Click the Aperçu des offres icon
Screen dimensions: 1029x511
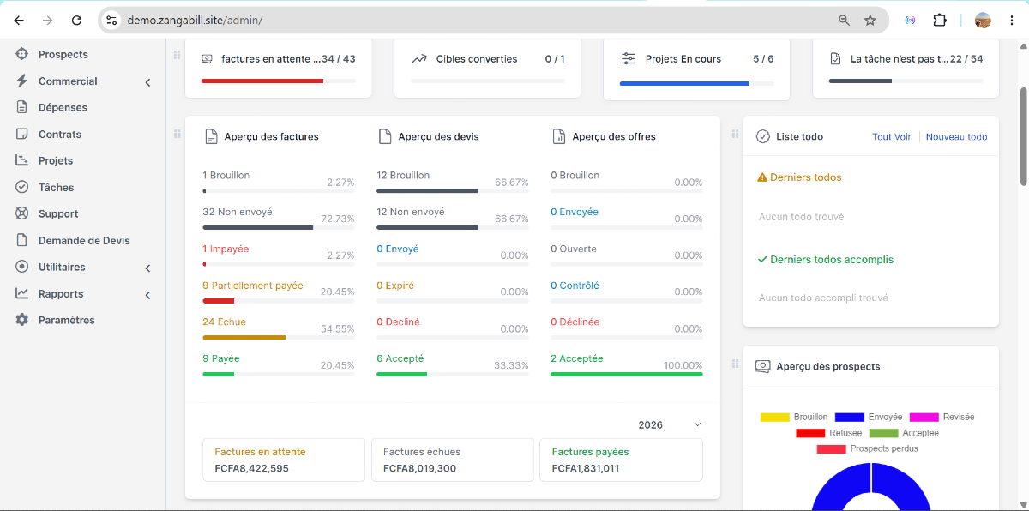coord(559,136)
